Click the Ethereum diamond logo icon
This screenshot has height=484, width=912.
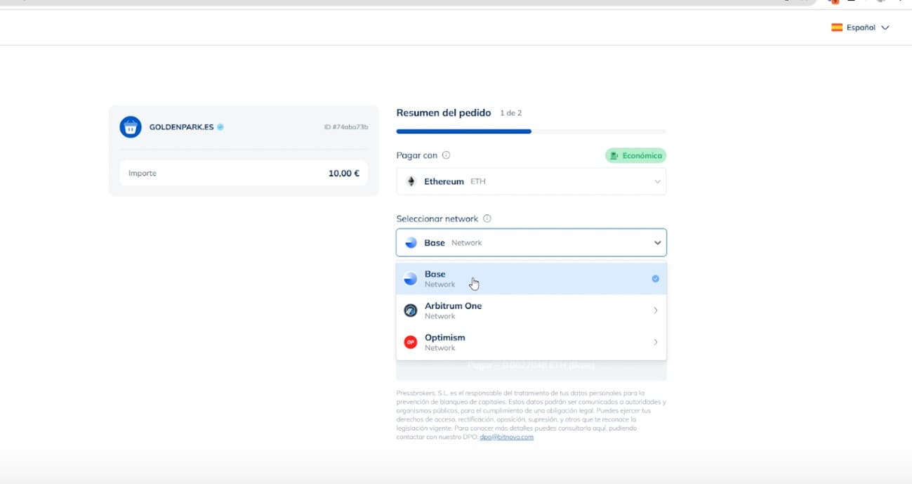411,181
